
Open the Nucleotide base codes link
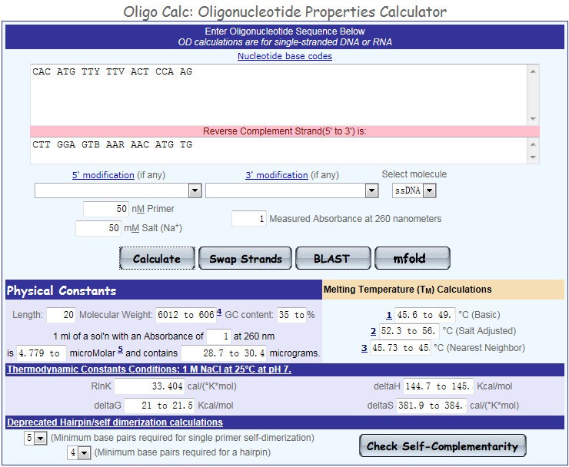point(284,56)
